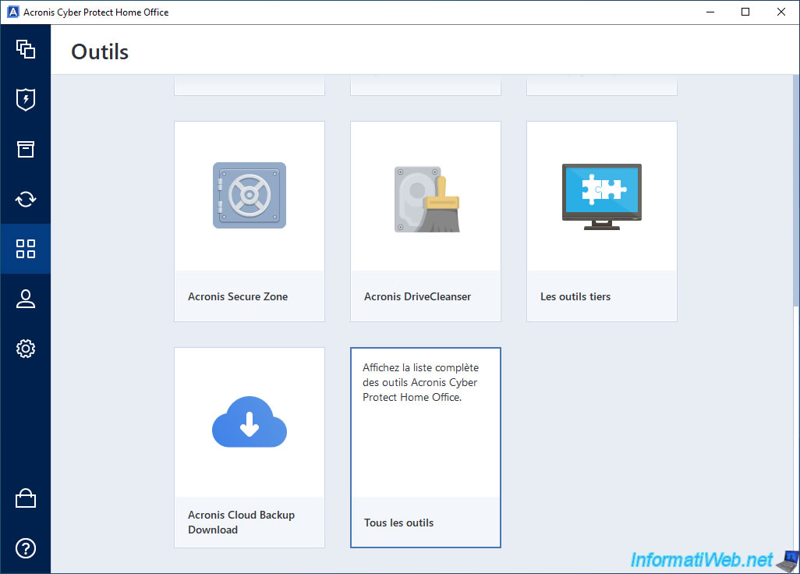Open the store shopping bag icon
The image size is (800, 574).
click(26, 498)
